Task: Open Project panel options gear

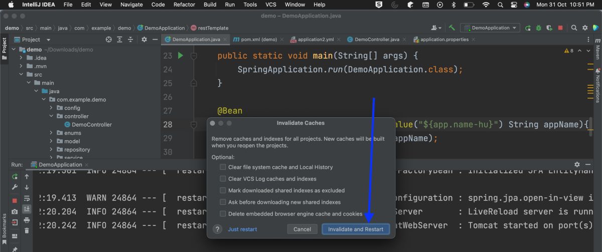Action: (x=144, y=40)
